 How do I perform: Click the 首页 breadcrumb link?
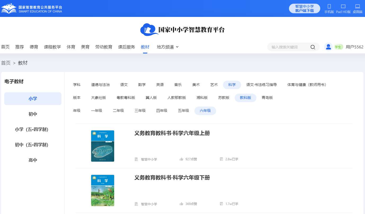click(6, 63)
